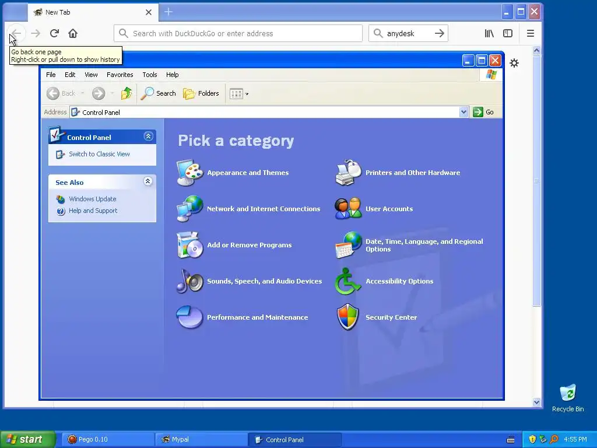The image size is (597, 448).
Task: Click keyboard icon near system tray
Action: [511, 440]
